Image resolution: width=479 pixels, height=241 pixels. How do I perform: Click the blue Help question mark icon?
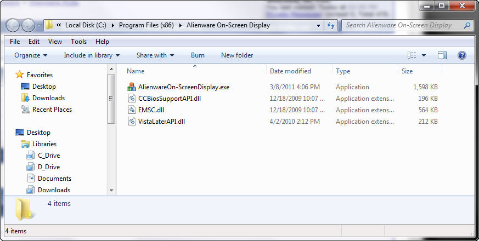462,55
